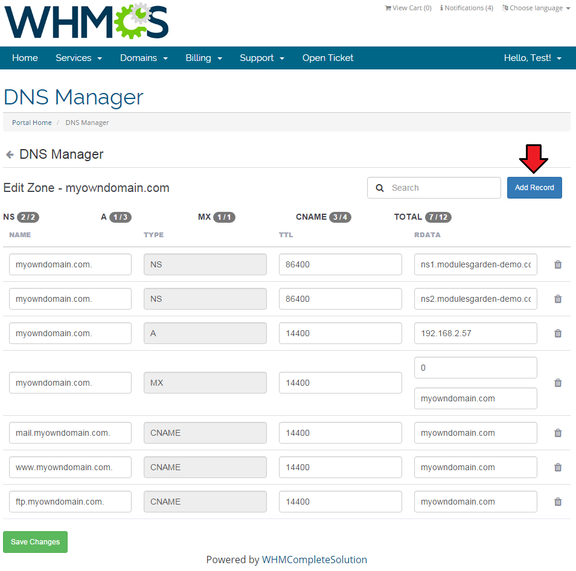Click the name field of the ns1 record

pyautogui.click(x=70, y=264)
